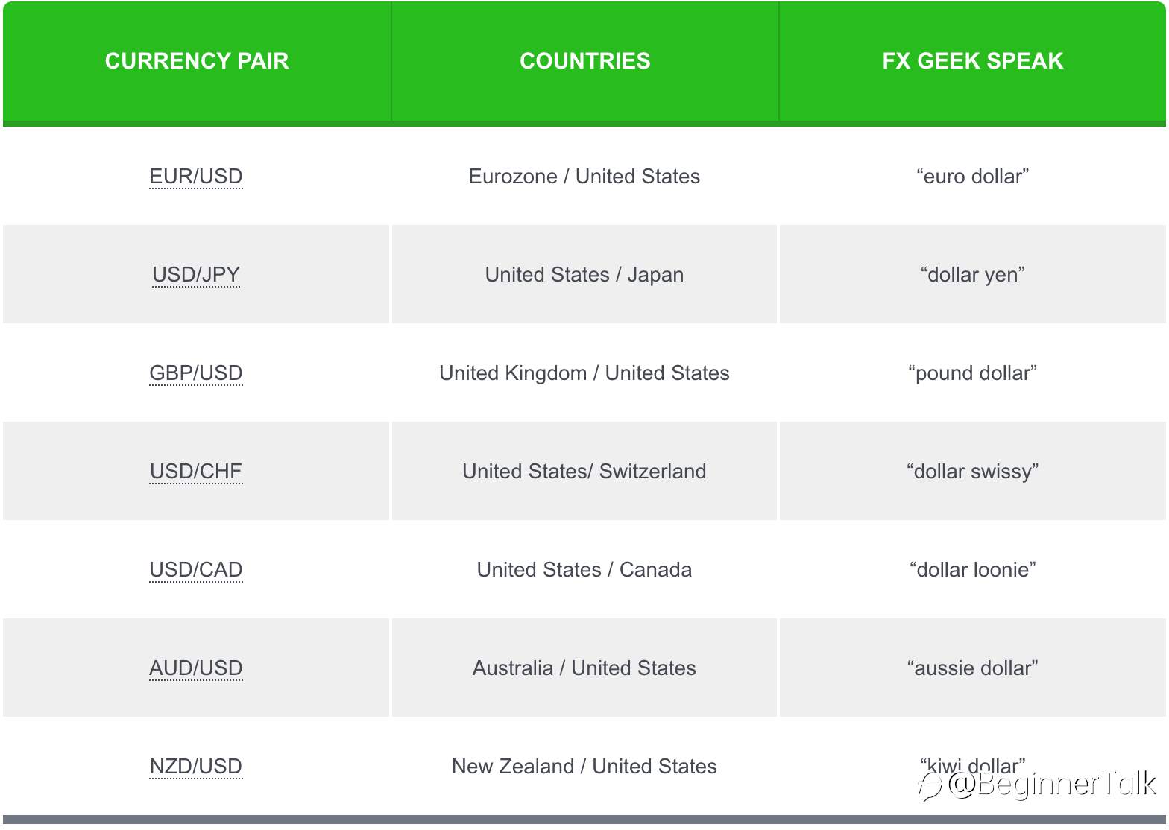
Task: Click the Weibo logo icon in watermark
Action: pos(930,785)
